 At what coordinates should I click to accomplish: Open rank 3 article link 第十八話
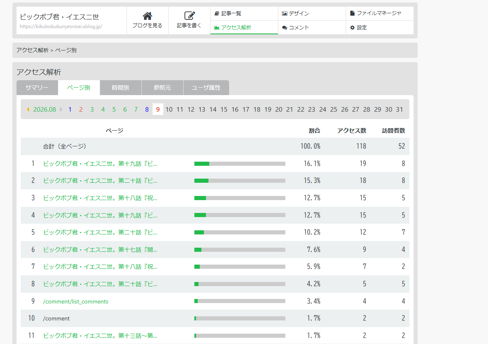(100, 198)
